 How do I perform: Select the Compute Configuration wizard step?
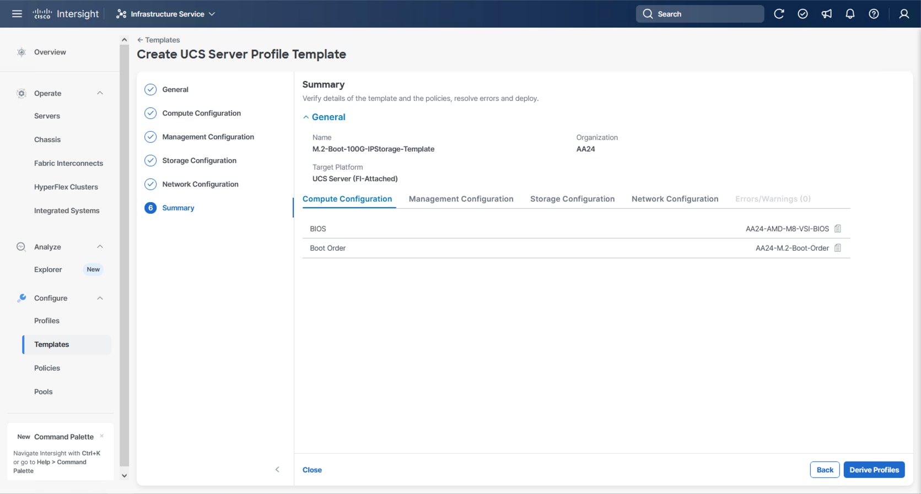202,113
